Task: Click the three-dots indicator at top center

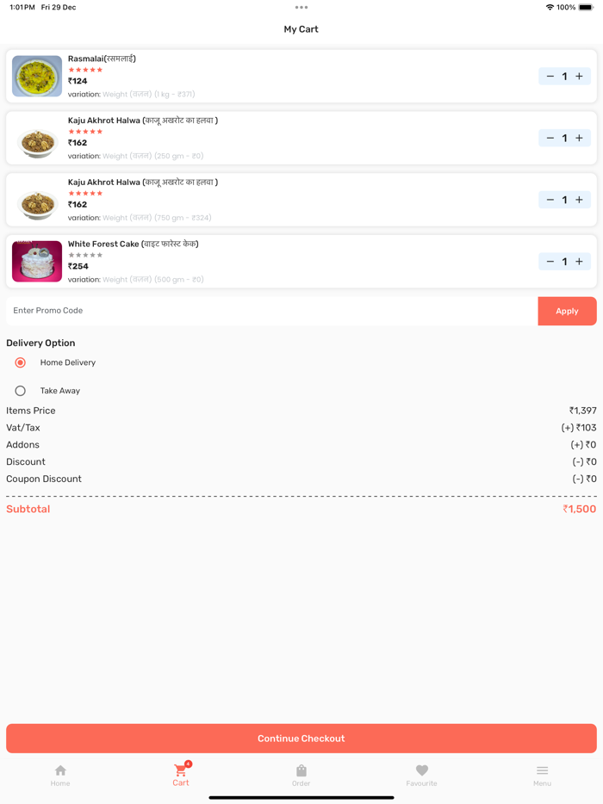Action: (x=301, y=7)
